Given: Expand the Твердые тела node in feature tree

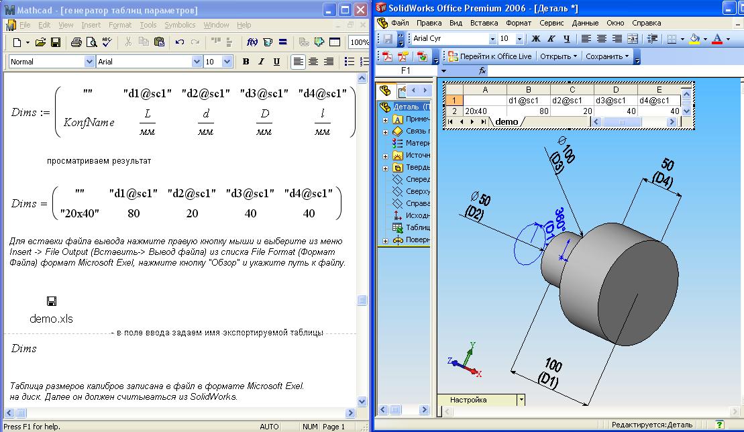Looking at the screenshot, I should coord(385,168).
